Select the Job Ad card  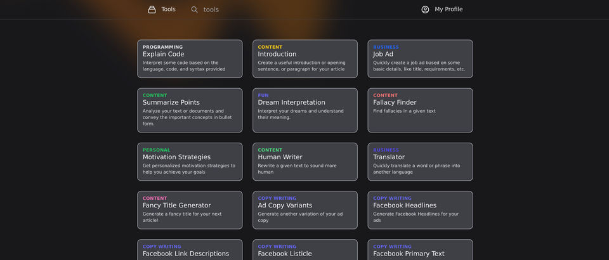(420, 59)
